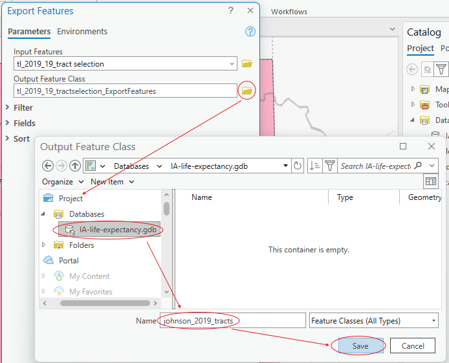Viewport: 449px width, 363px height.
Task: Collapse ribbon chevron near Workflows
Action: coord(392,29)
